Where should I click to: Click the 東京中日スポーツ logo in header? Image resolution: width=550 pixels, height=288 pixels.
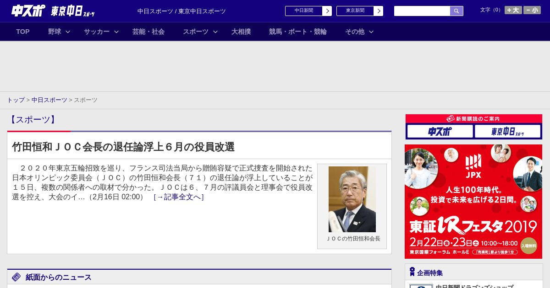[73, 11]
